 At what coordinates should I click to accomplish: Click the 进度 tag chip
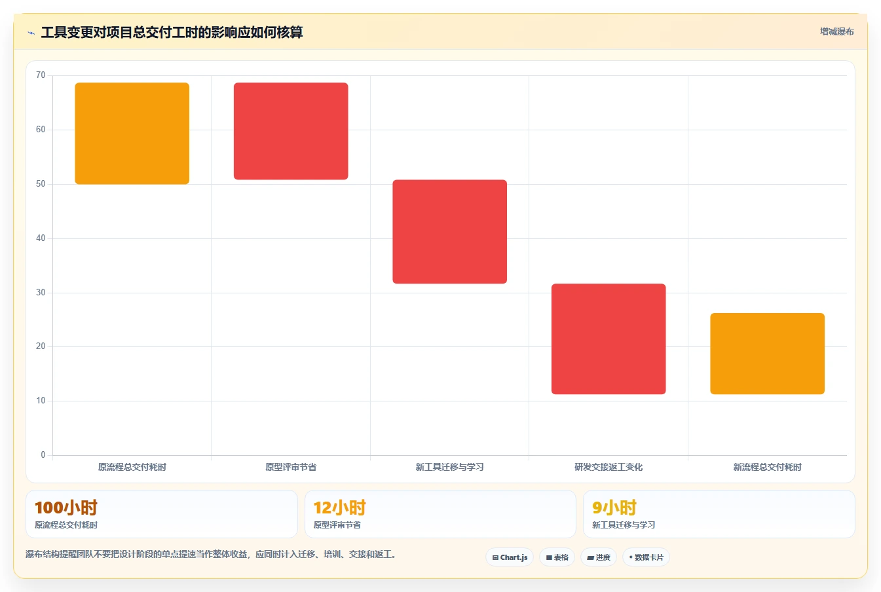click(x=599, y=557)
